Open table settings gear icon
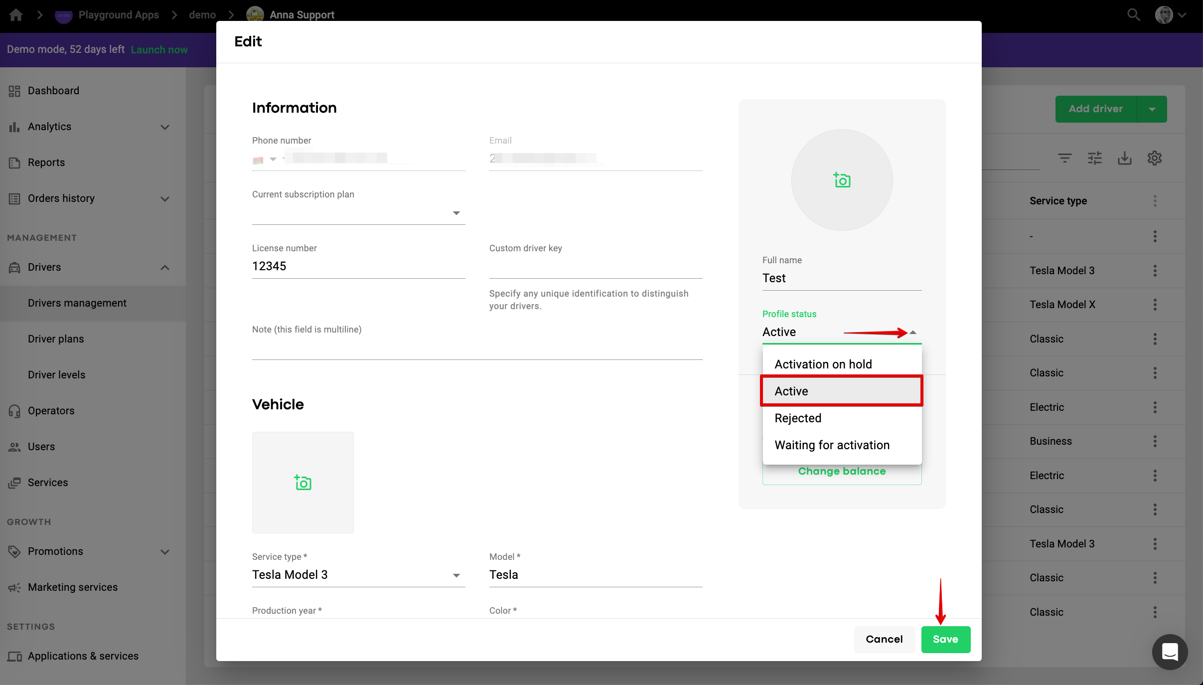 pyautogui.click(x=1154, y=159)
